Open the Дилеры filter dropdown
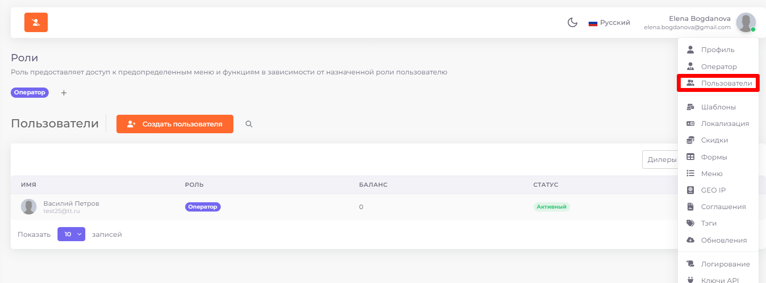Viewport: 766px width, 283px height. (x=660, y=159)
